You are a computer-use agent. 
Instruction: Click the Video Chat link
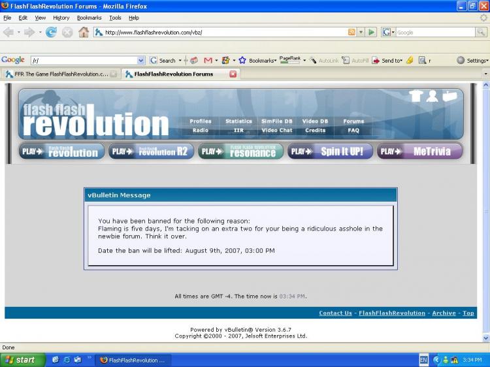coord(277,130)
